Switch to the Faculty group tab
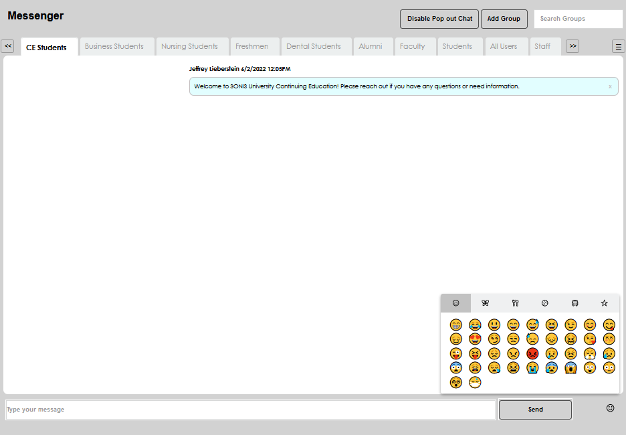Viewport: 626px width, 435px height. coord(414,46)
